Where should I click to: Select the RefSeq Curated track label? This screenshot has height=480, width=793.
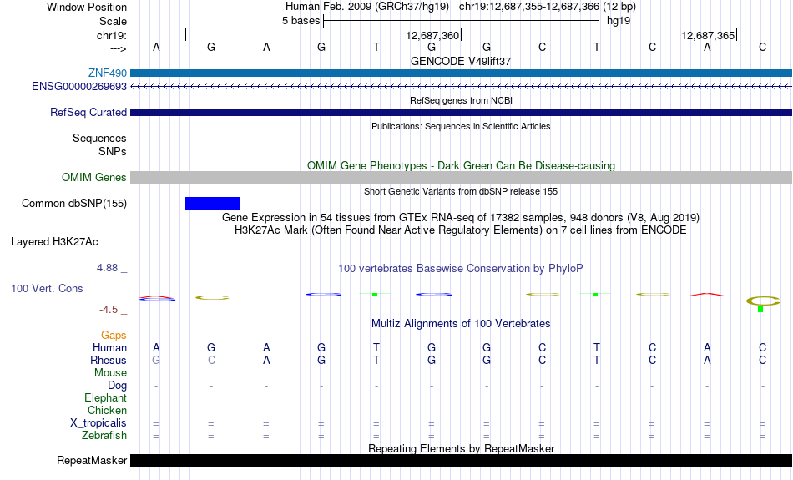[88, 113]
